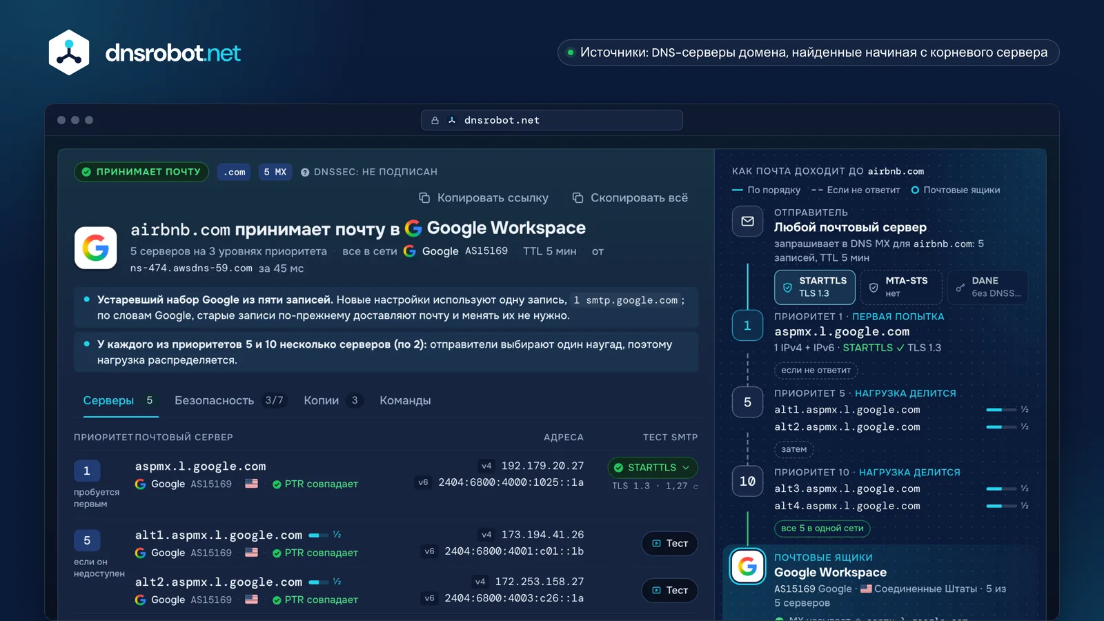Click the Скопировать всё button
Viewport: 1104px width, 621px height.
pos(630,198)
